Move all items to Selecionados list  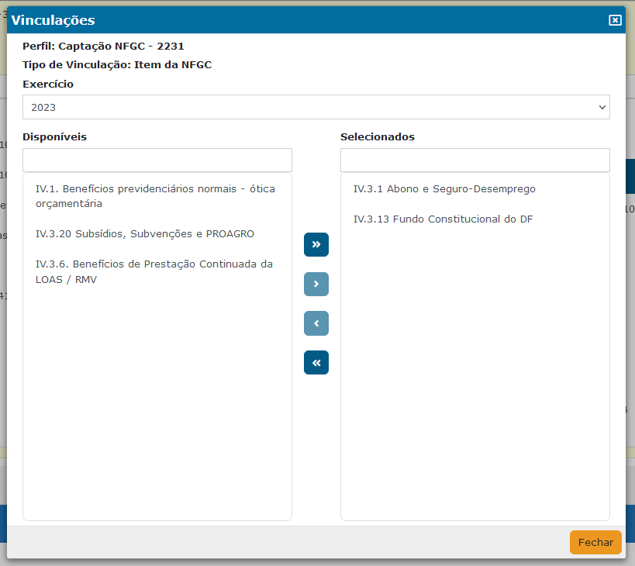[x=316, y=244]
